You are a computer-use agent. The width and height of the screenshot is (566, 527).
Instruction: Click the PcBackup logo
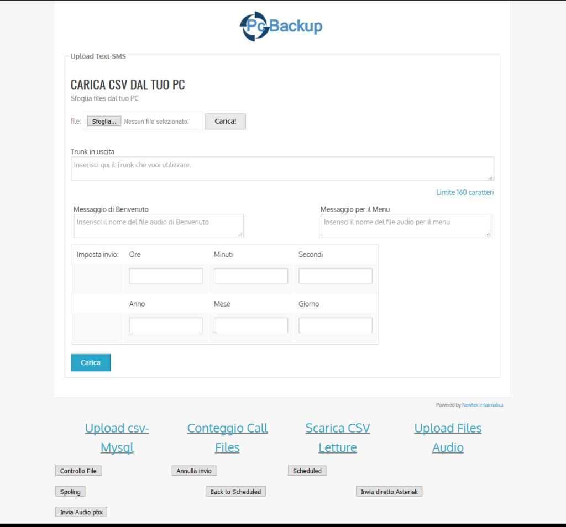[281, 25]
